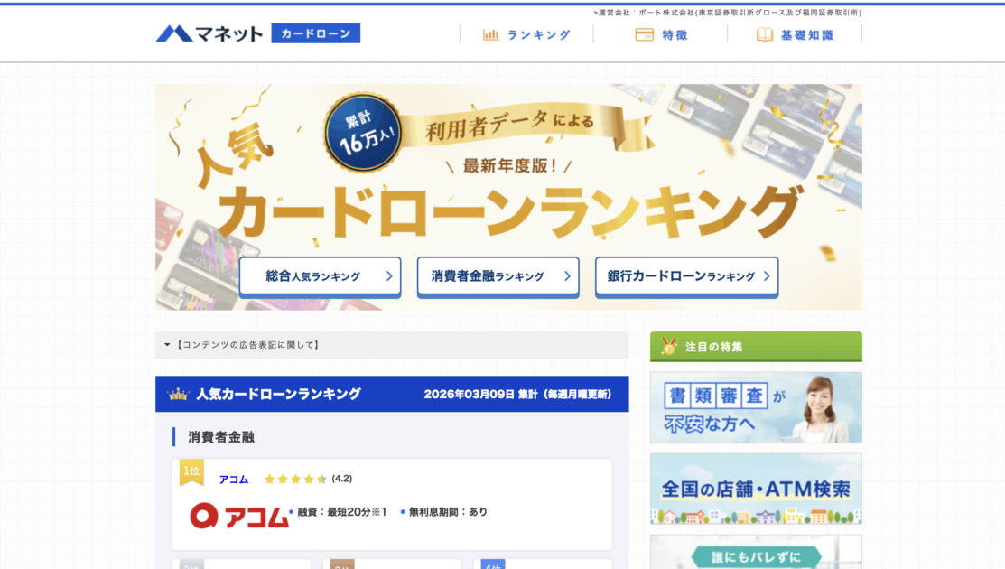Click the chevron on 消費者金融ランキング button

(x=568, y=276)
